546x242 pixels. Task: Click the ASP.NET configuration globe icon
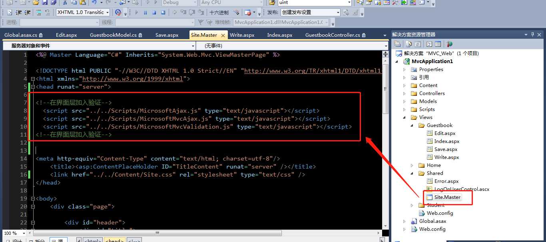coord(449,44)
